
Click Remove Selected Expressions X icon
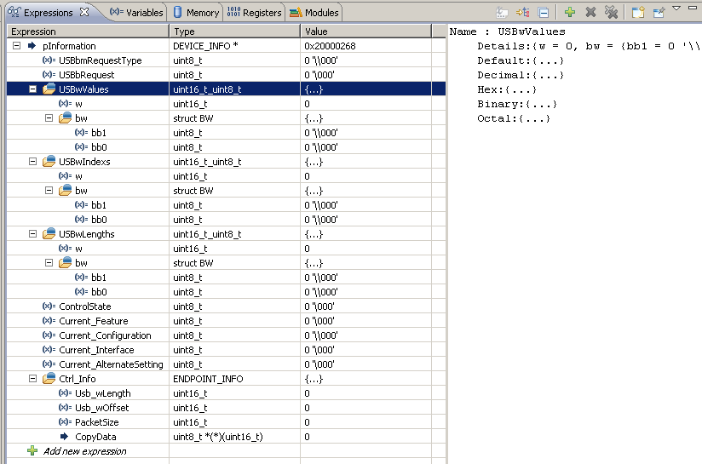(x=590, y=12)
